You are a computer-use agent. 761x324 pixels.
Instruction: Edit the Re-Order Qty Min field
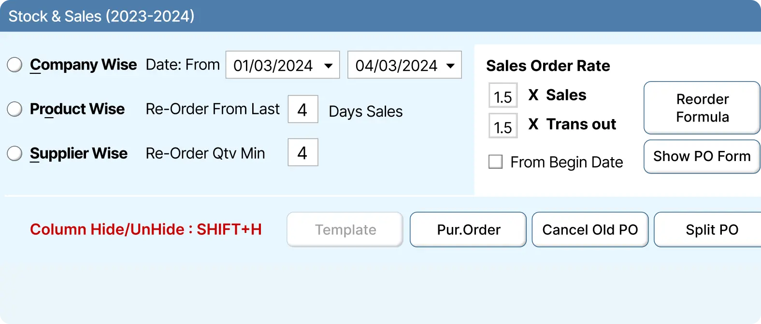click(303, 152)
